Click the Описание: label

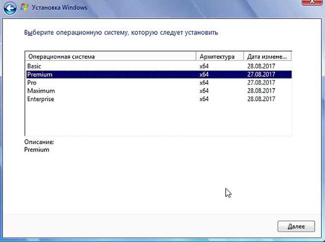(39, 142)
